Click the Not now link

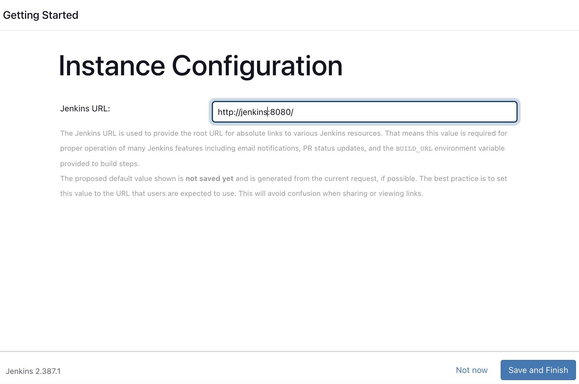pos(471,370)
